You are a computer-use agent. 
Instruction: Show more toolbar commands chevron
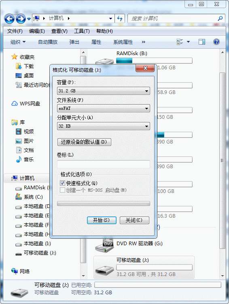(144, 42)
